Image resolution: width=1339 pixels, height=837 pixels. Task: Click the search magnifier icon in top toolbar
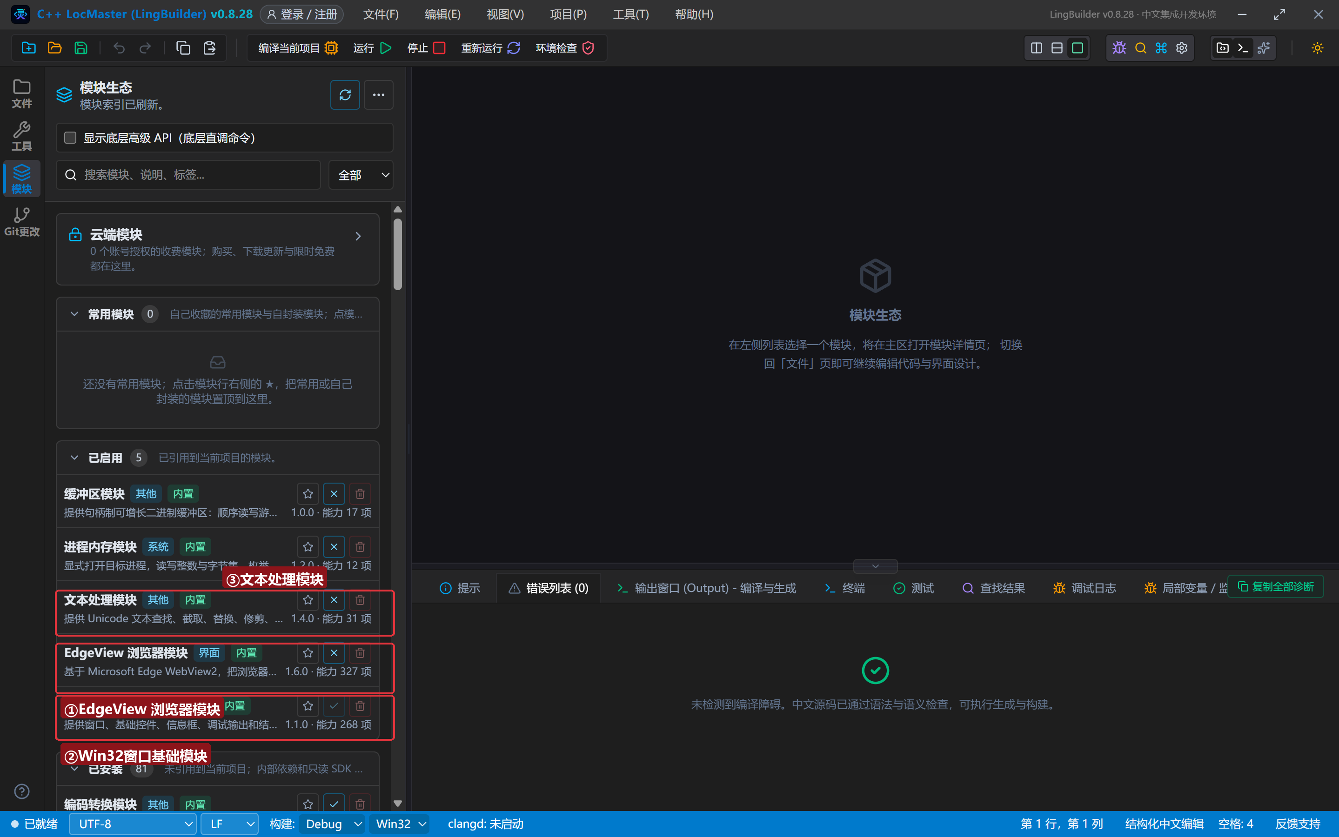click(x=1140, y=48)
